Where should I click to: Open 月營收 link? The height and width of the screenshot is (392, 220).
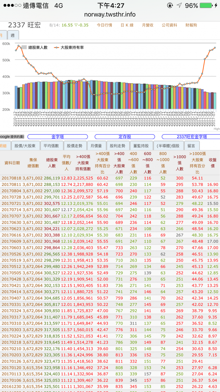148,25
